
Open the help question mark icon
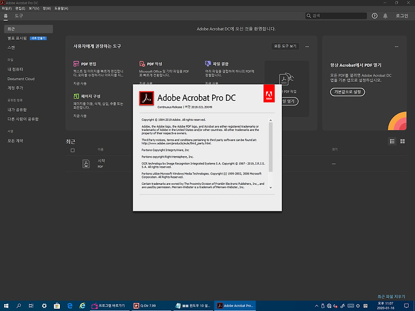tap(375, 16)
